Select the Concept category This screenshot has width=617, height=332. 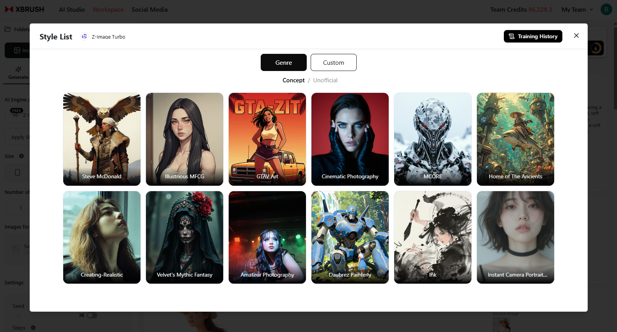click(293, 80)
